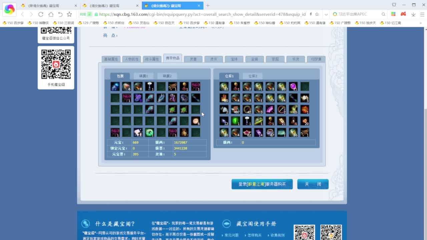Click the warehouse item with count 65

pyautogui.click(x=293, y=109)
